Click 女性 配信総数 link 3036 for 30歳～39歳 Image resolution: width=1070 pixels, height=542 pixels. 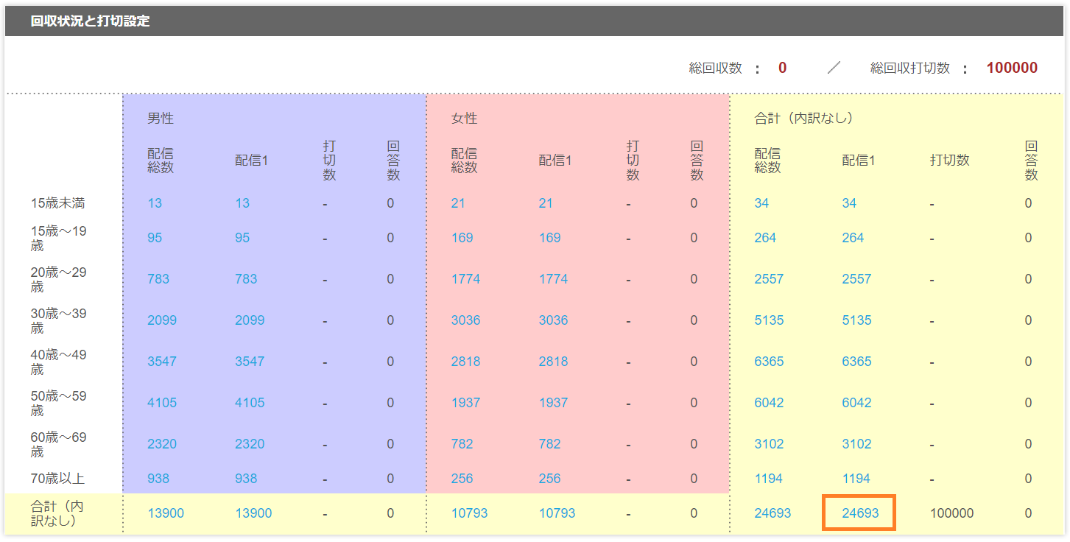[465, 320]
